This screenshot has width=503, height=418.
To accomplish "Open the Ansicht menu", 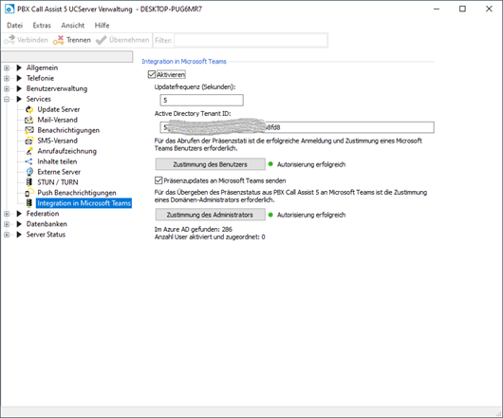I will coord(73,26).
